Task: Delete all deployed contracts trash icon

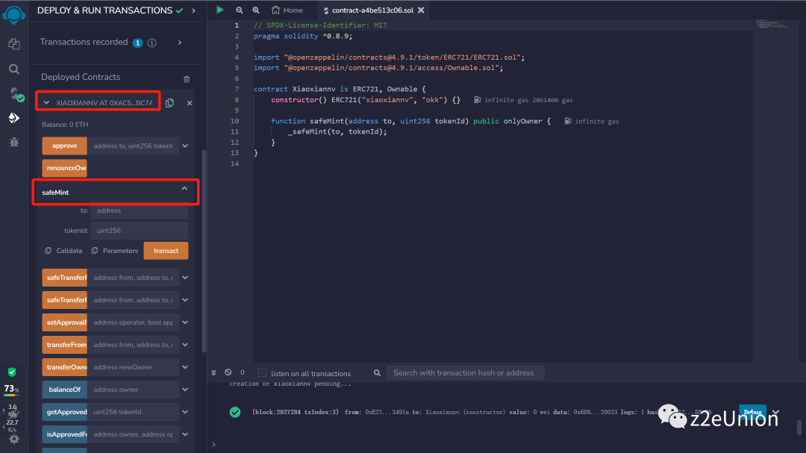Action: (187, 79)
